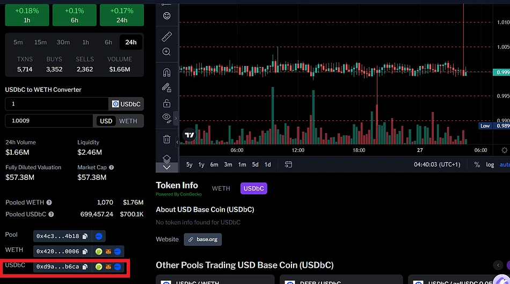The height and width of the screenshot is (284, 510).
Task: Toggle log scale on chart
Action: (x=490, y=165)
